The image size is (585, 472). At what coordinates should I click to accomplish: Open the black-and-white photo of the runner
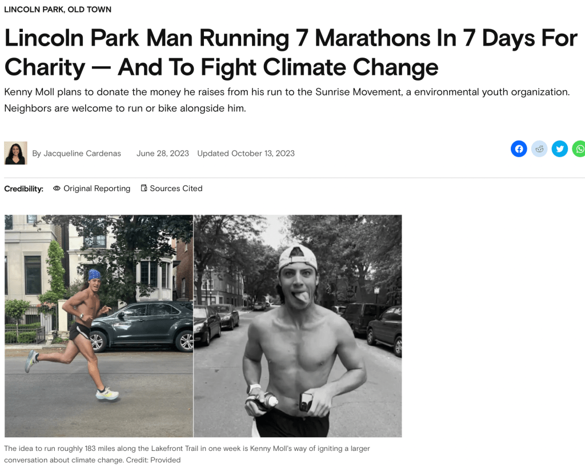[298, 325]
